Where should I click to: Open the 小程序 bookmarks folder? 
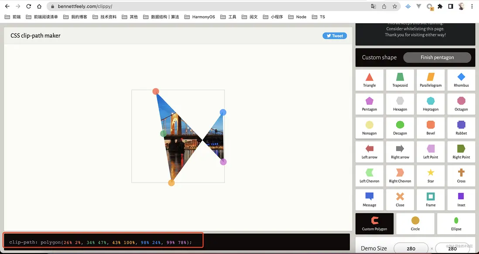[273, 17]
